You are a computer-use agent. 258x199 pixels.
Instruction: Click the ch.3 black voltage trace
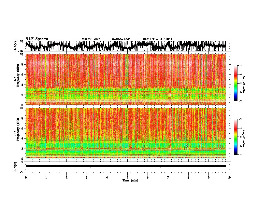125,166
